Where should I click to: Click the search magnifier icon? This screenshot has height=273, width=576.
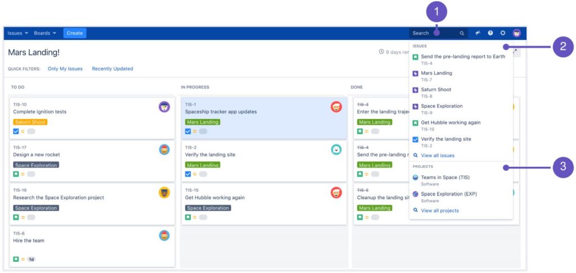462,33
